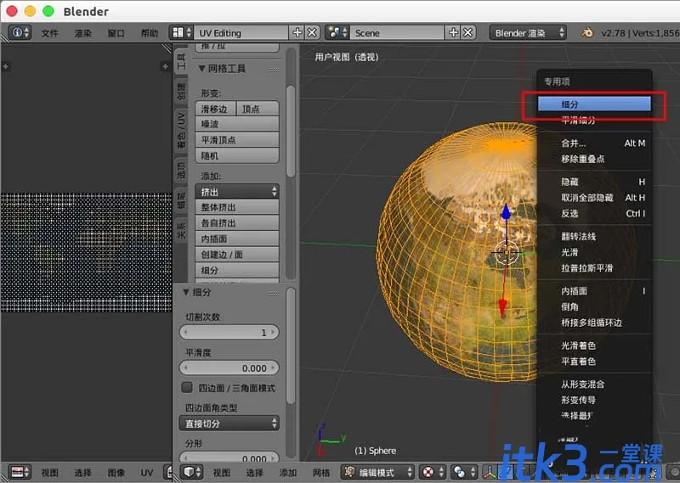The height and width of the screenshot is (483, 680).
Task: Open the UV menu in image editor
Action: pyautogui.click(x=147, y=472)
